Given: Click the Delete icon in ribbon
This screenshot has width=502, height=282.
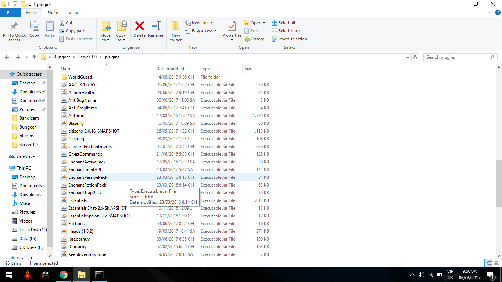Looking at the screenshot, I should (x=139, y=27).
